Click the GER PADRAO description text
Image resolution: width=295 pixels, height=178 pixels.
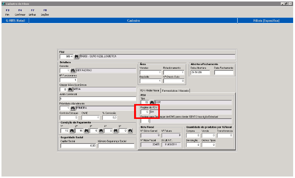(x=84, y=70)
